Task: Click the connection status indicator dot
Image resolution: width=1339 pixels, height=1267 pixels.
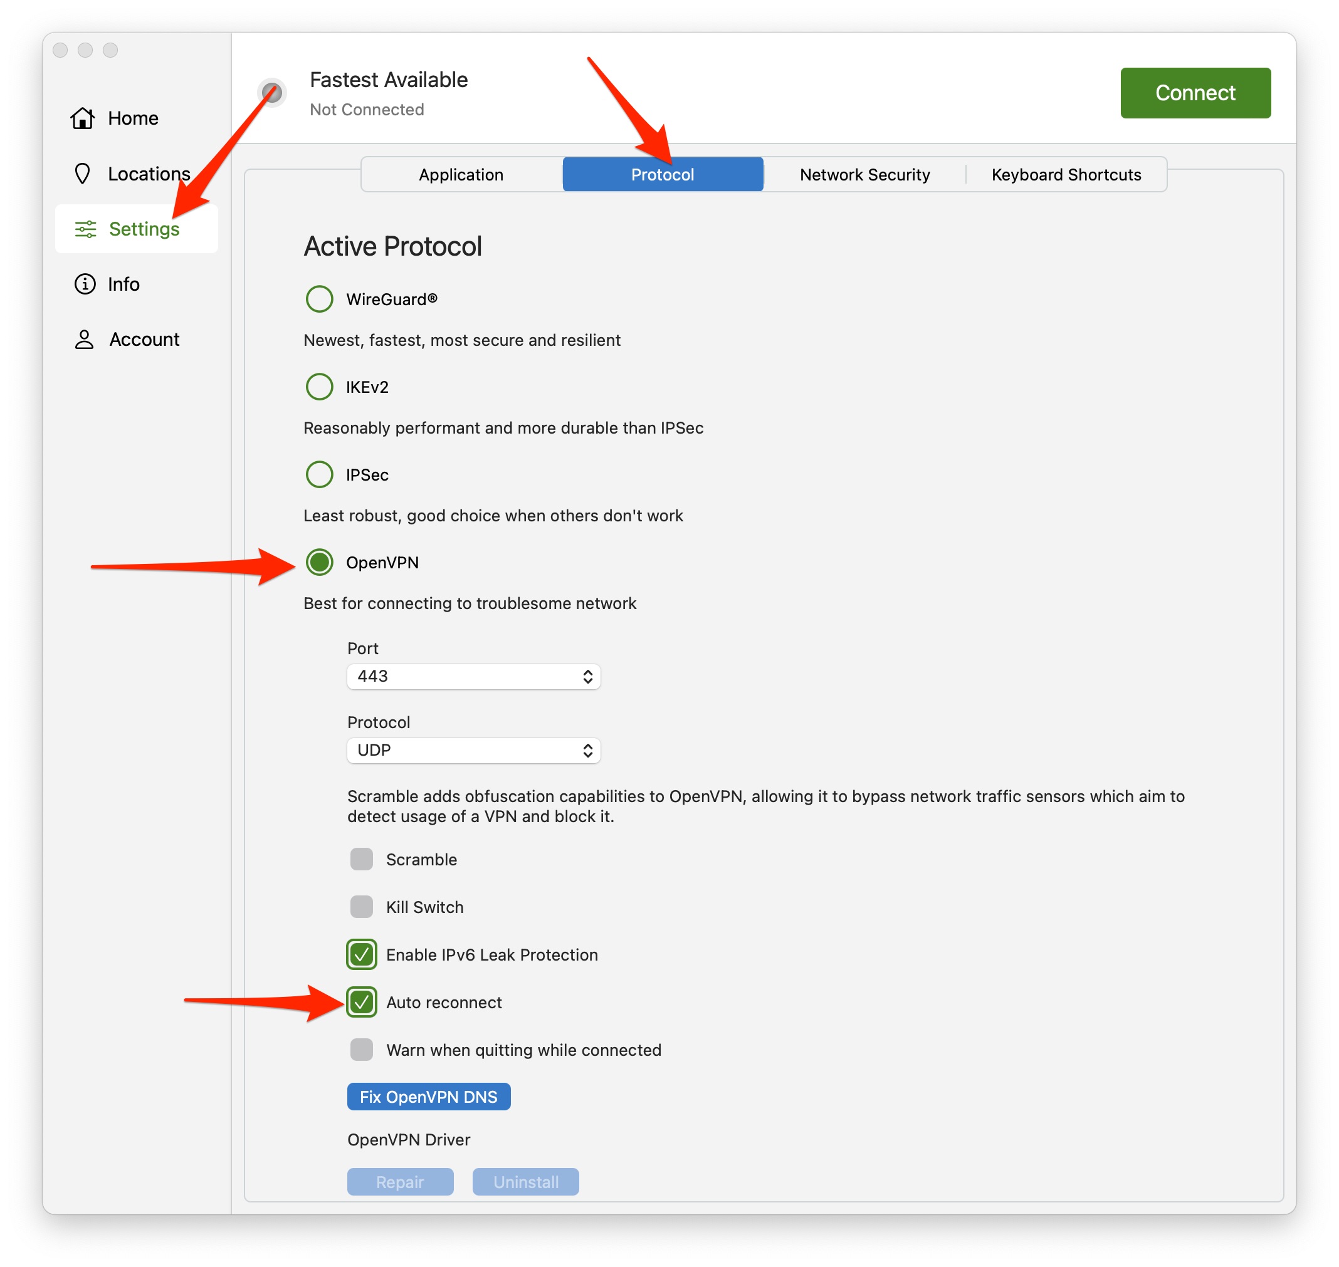Action: click(273, 93)
